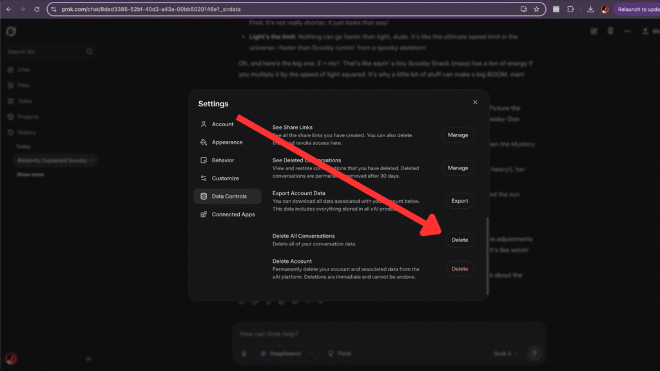This screenshot has height=371, width=660.
Task: Click the Connected Apps icon
Action: click(204, 214)
